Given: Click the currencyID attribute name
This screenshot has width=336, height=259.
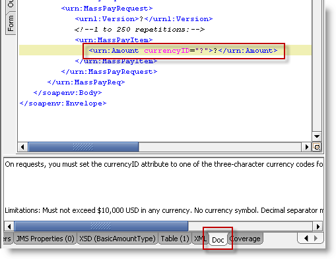Looking at the screenshot, I should (167, 51).
